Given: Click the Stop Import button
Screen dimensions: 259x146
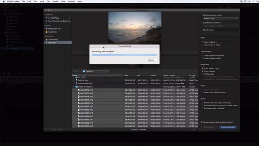Looking at the screenshot, I should (x=209, y=127).
